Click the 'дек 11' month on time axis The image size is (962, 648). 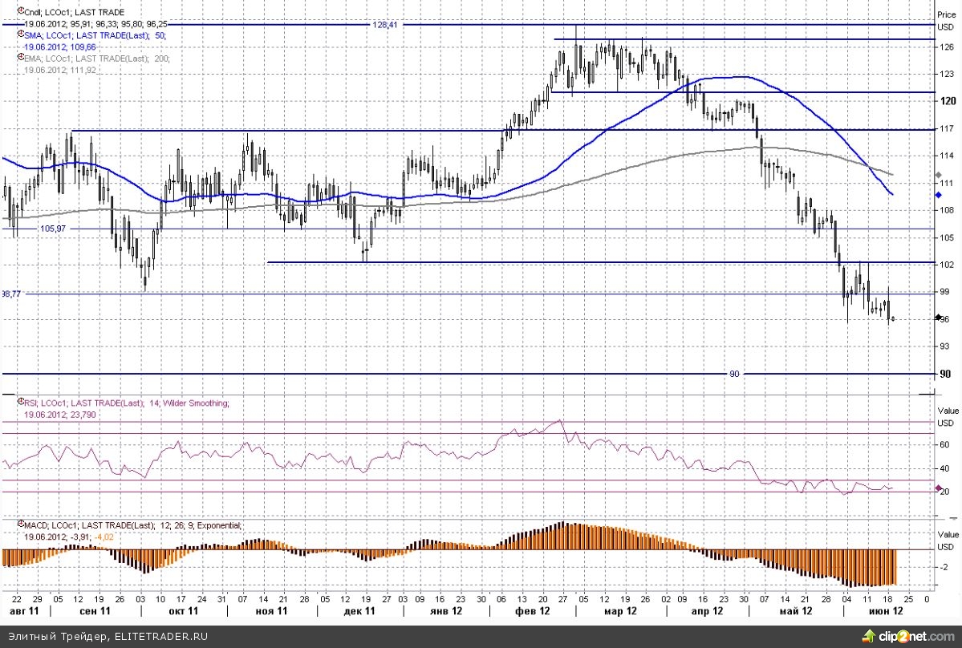click(x=359, y=611)
